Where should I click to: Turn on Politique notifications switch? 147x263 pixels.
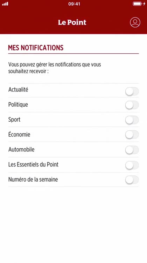(132, 105)
